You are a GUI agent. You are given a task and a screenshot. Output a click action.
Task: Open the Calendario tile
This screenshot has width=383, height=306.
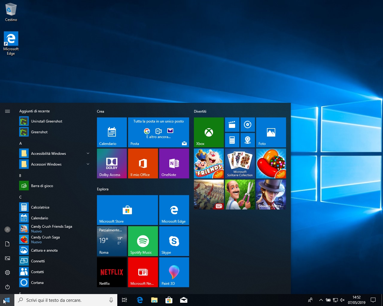pos(112,132)
